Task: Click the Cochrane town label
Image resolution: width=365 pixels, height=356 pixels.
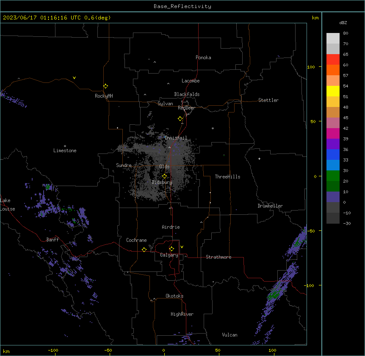Action: (136, 240)
